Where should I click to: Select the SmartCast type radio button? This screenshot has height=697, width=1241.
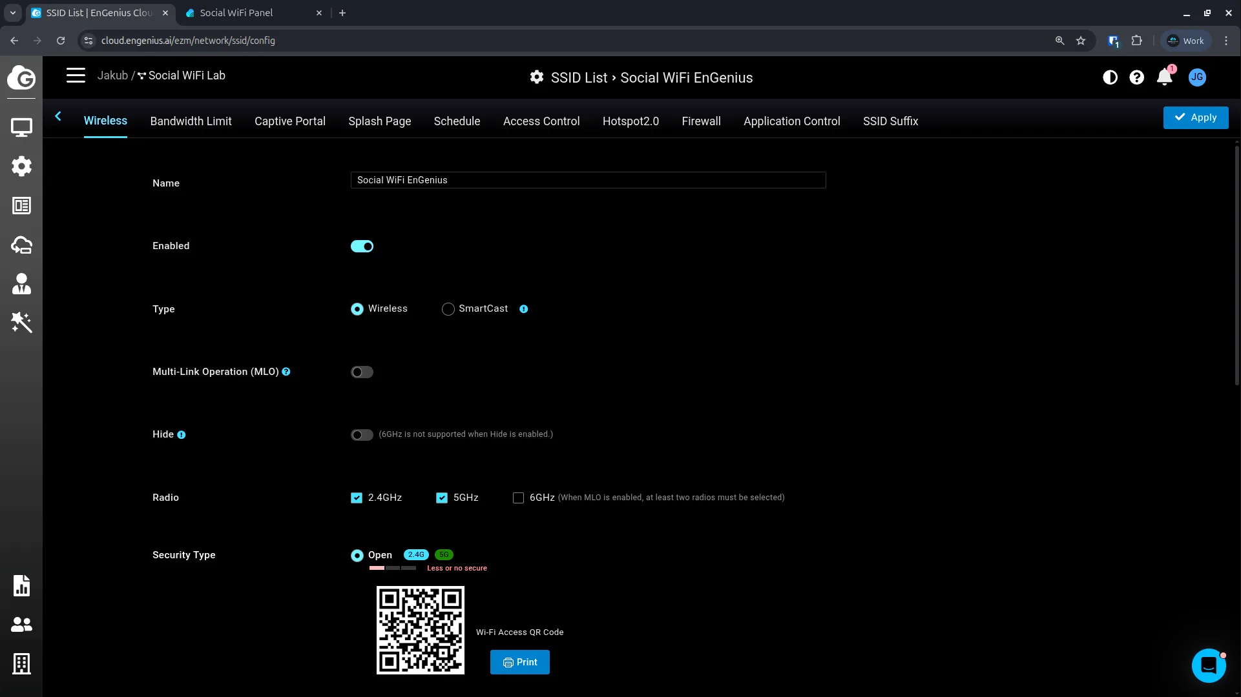click(448, 309)
